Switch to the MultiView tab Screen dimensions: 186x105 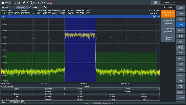[x=5, y=7]
